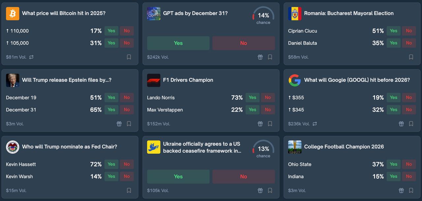The height and width of the screenshot is (201, 422).
Task: Bookmark the Fed Chair nomination market
Action: 129,190
